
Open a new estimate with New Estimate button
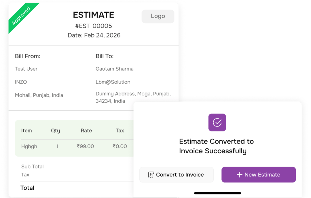tap(258, 175)
